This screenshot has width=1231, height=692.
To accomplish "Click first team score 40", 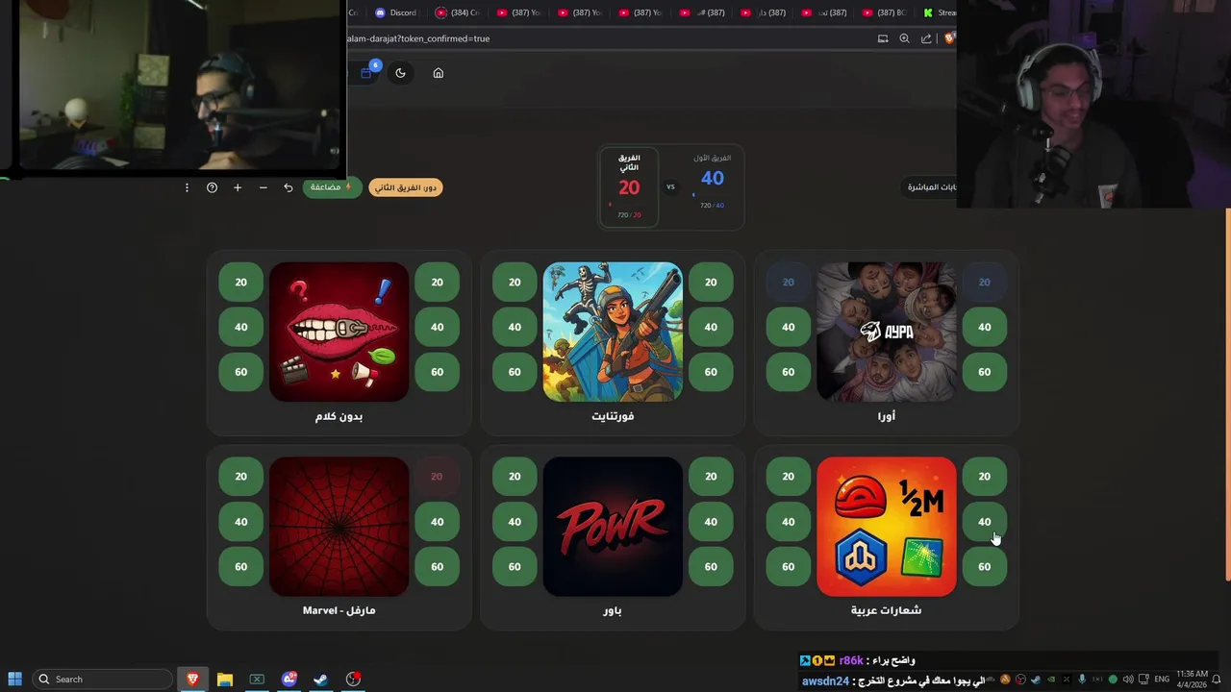I will pos(713,178).
